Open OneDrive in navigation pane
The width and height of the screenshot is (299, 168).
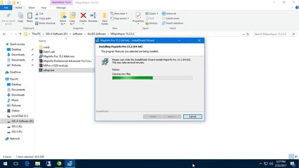(x=15, y=72)
